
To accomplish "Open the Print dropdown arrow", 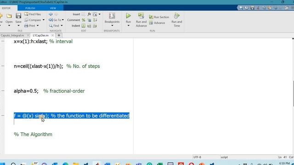I will tap(38, 26).
